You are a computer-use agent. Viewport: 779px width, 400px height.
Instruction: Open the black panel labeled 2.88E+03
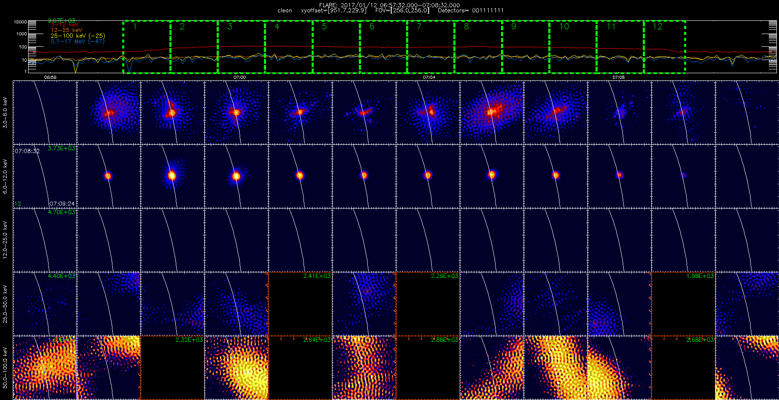click(x=428, y=368)
